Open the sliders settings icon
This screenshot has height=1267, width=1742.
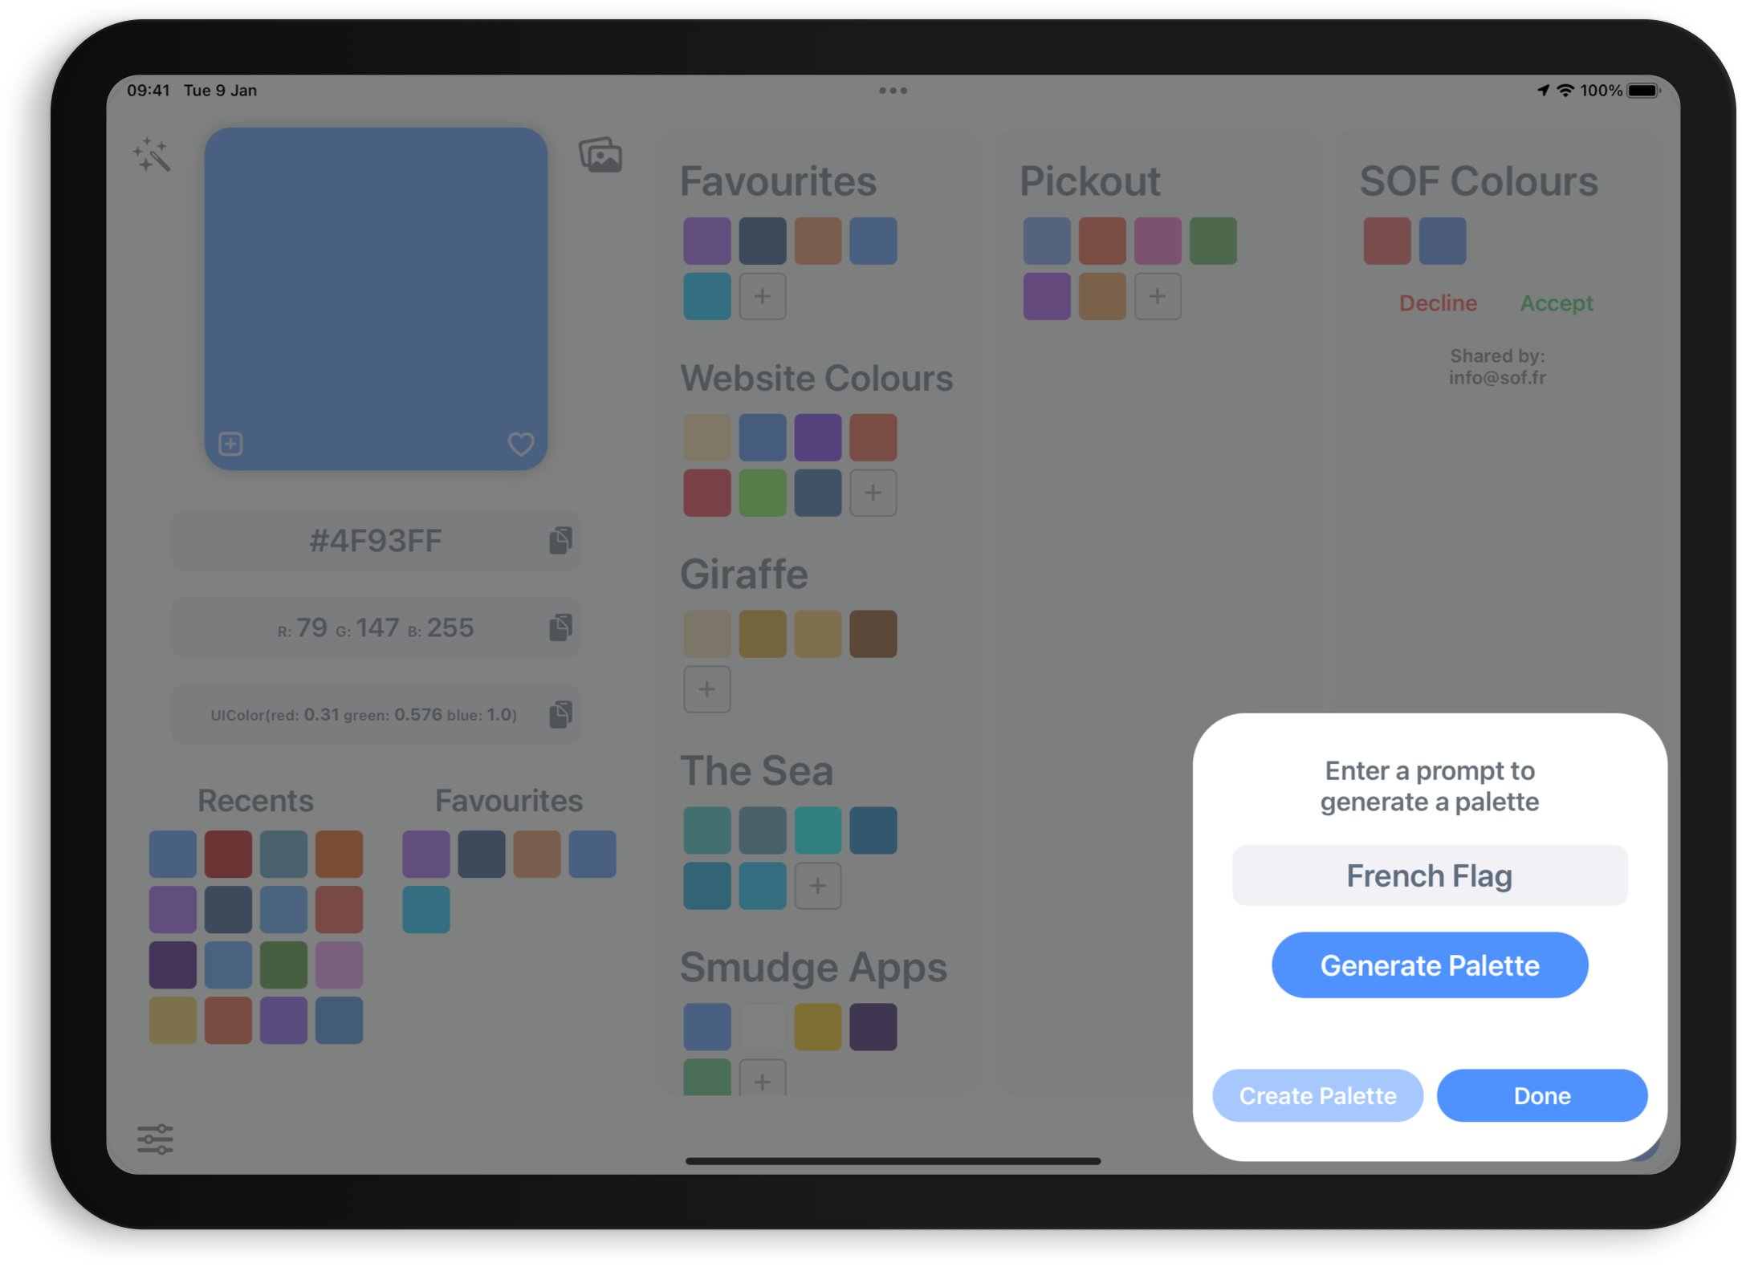[155, 1139]
